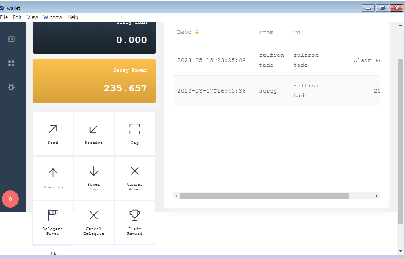
Task: Open the Window menu
Action: 53,17
